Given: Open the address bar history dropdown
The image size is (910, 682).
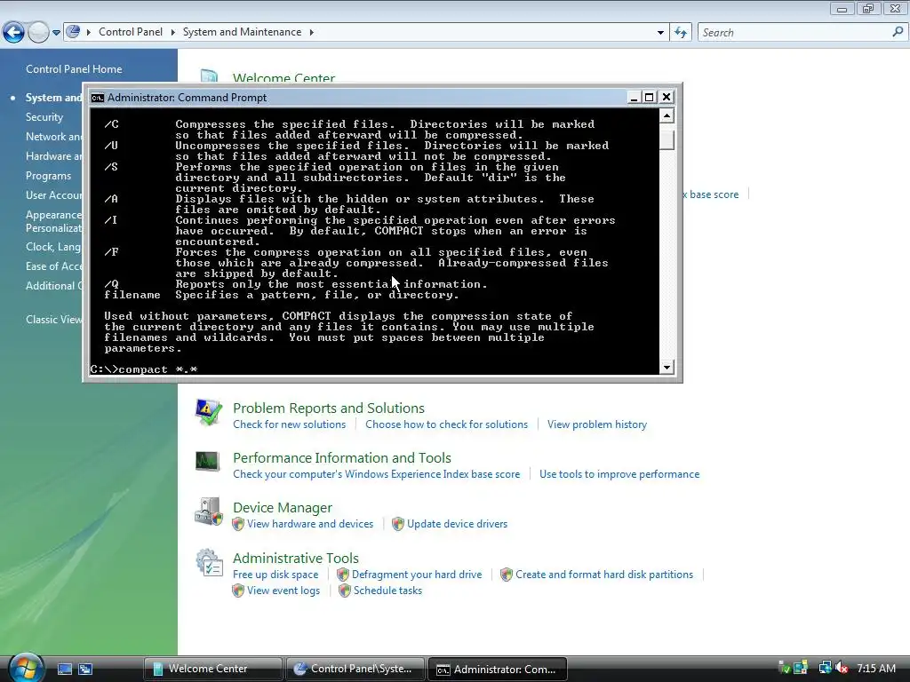Looking at the screenshot, I should click(660, 33).
